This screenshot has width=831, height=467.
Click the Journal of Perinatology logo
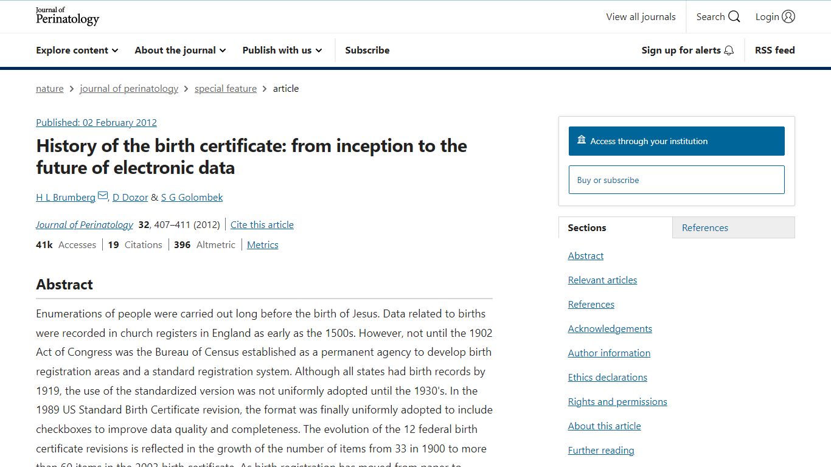[68, 16]
